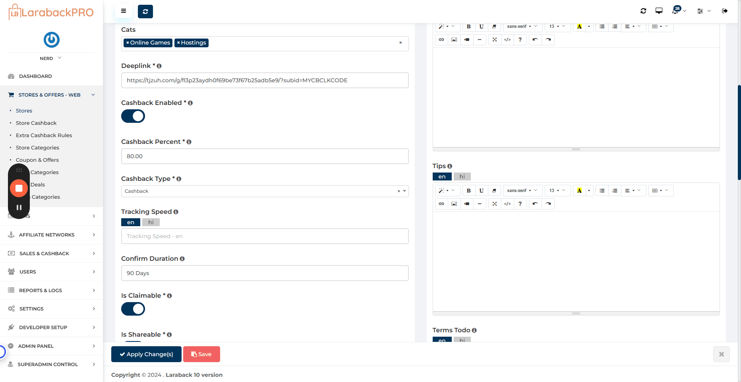Open the NERD user dropdown
Image resolution: width=741 pixels, height=382 pixels.
click(51, 58)
